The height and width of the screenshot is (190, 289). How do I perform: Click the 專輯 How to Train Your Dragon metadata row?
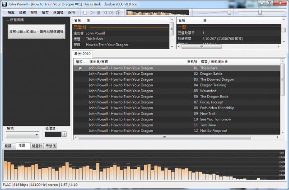click(121, 45)
